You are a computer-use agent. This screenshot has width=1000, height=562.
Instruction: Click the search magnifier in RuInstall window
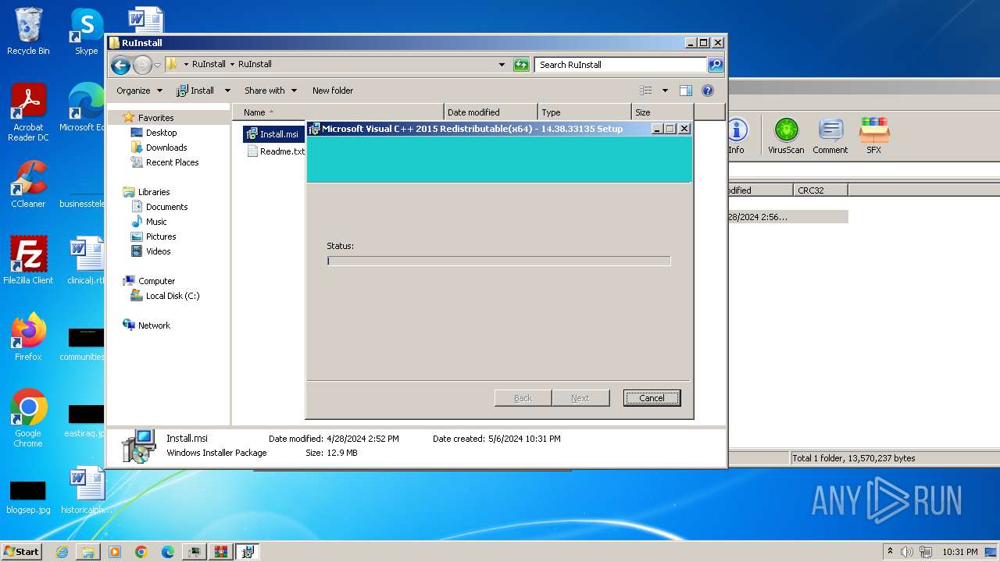715,65
